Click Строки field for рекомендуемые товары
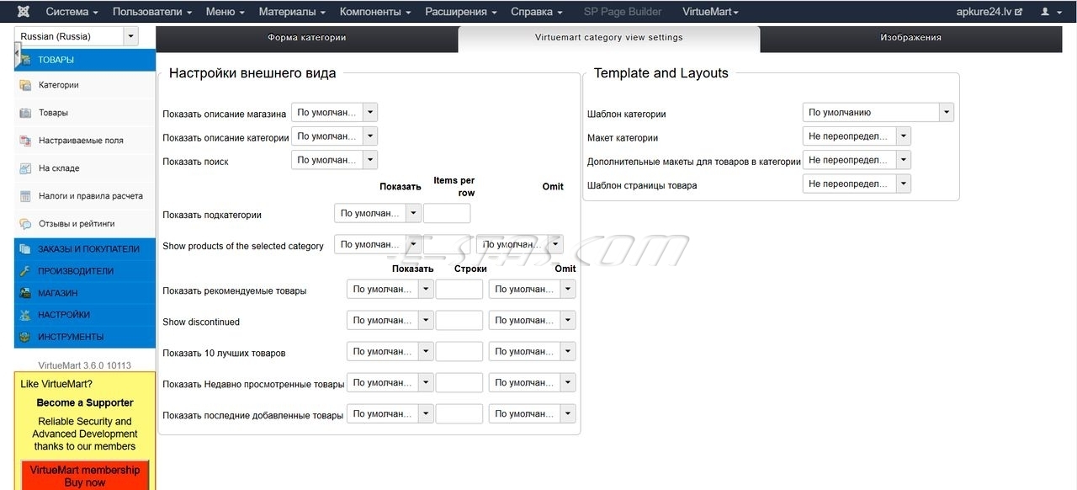Image resolution: width=1077 pixels, height=490 pixels. pos(459,289)
